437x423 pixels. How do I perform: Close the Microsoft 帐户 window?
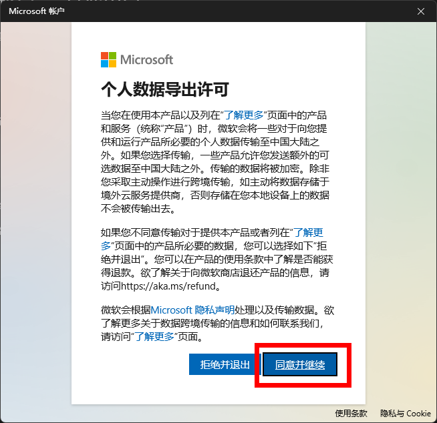[421, 11]
